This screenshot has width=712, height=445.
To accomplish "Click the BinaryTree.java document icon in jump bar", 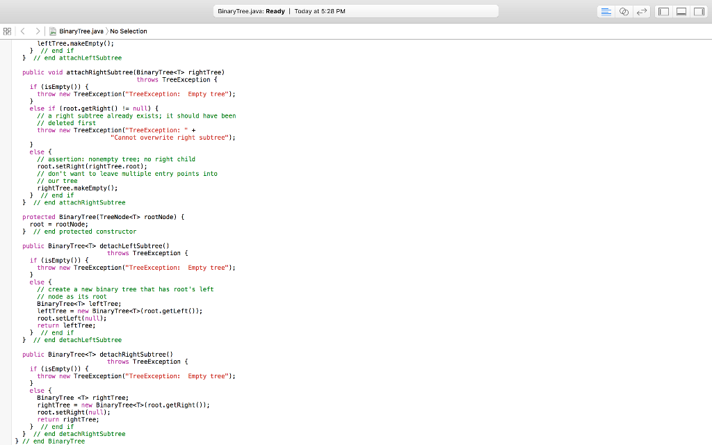I will click(x=54, y=31).
